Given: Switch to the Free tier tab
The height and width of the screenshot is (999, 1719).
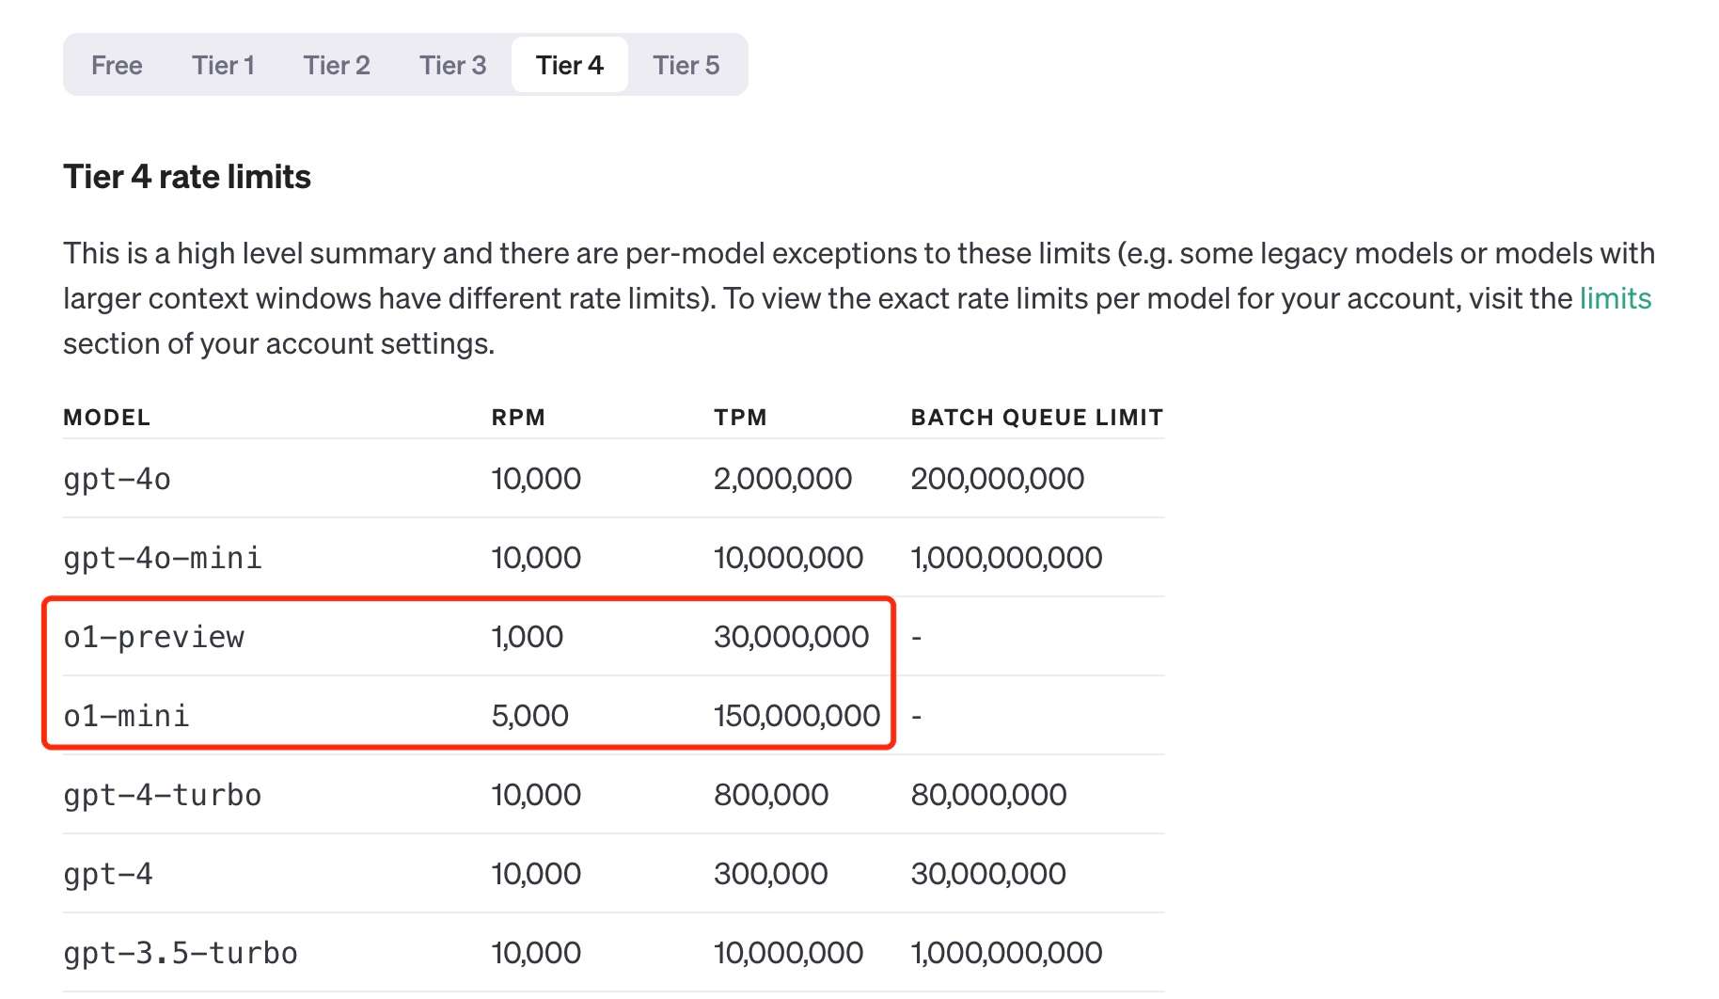Looking at the screenshot, I should 117,65.
